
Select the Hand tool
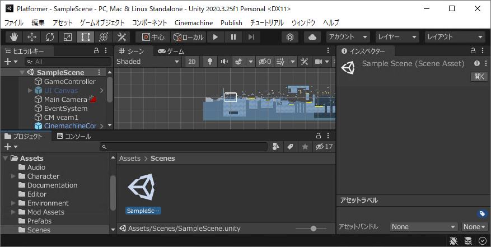point(14,37)
